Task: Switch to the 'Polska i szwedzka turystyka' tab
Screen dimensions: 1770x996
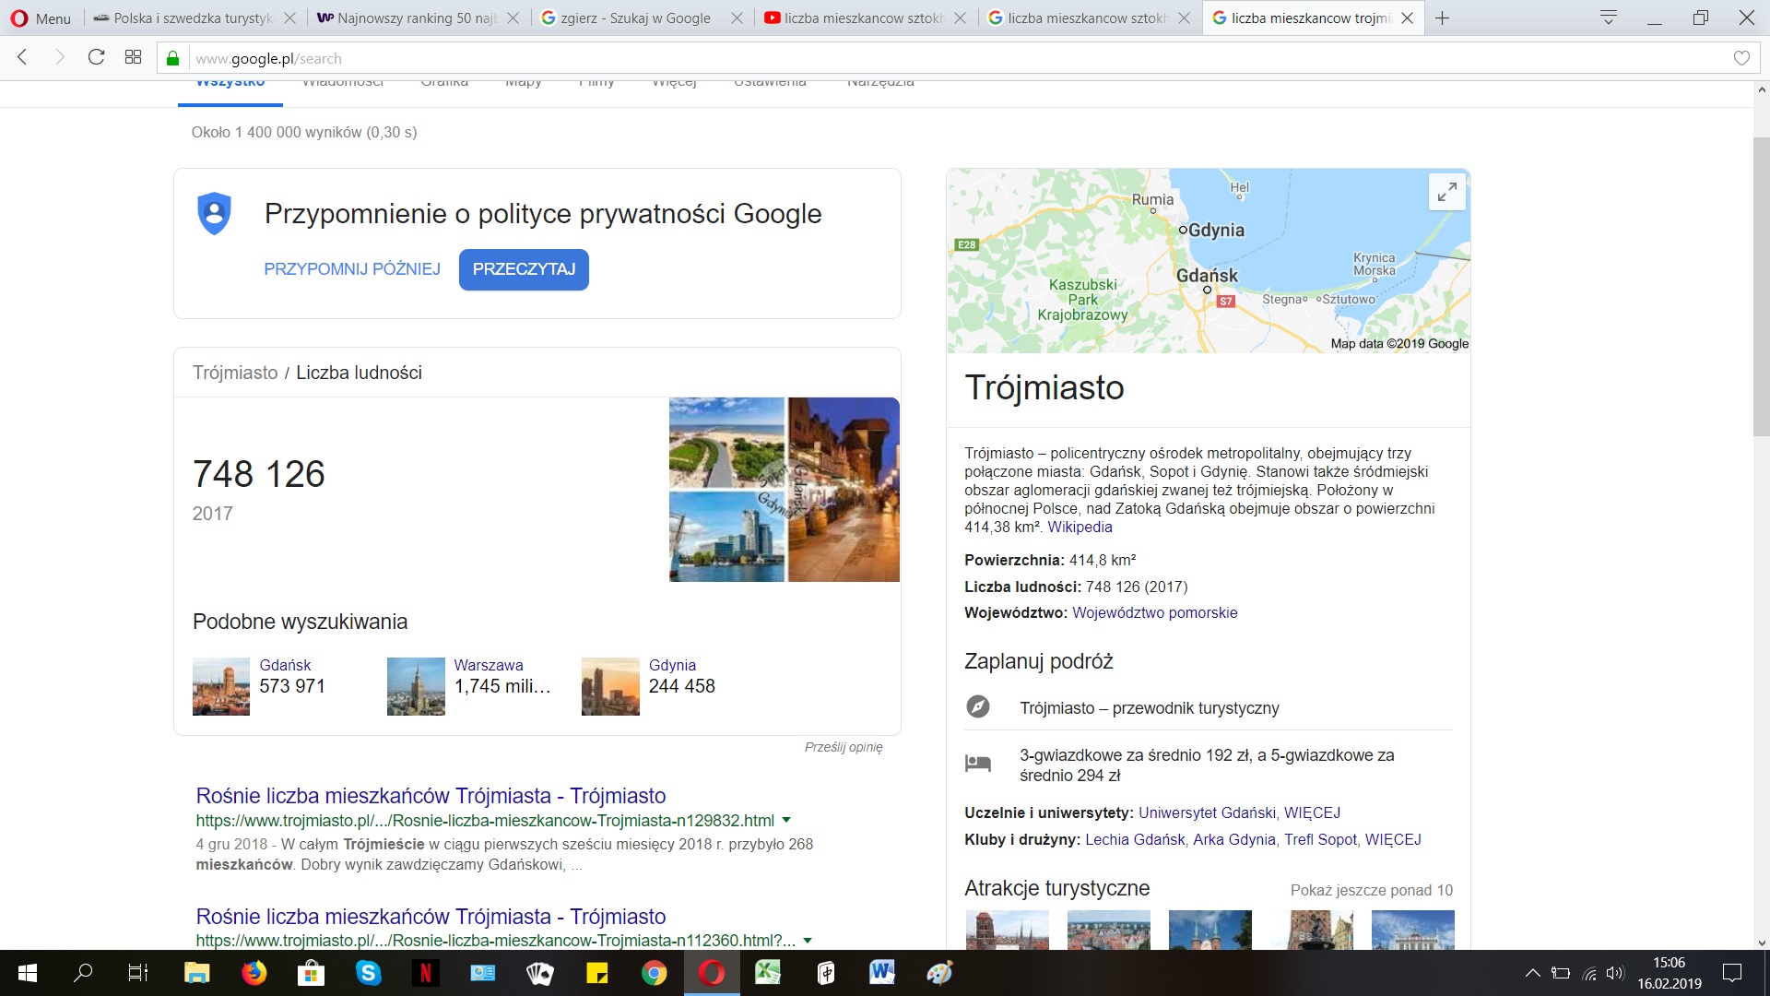Action: coord(194,18)
